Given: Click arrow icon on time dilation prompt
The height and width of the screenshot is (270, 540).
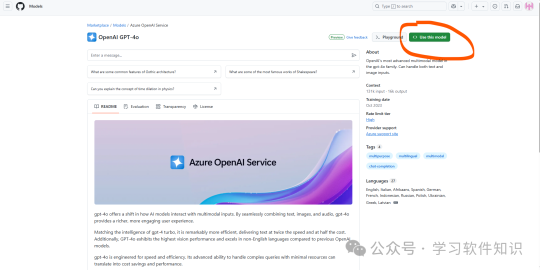Looking at the screenshot, I should (215, 89).
